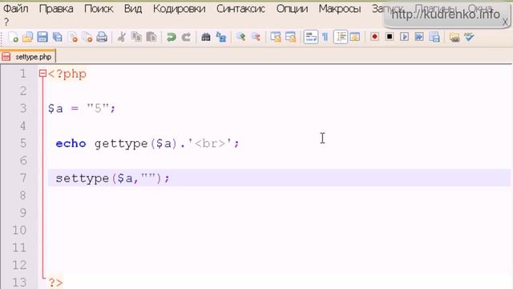Run the ABC spell check icon

469,37
